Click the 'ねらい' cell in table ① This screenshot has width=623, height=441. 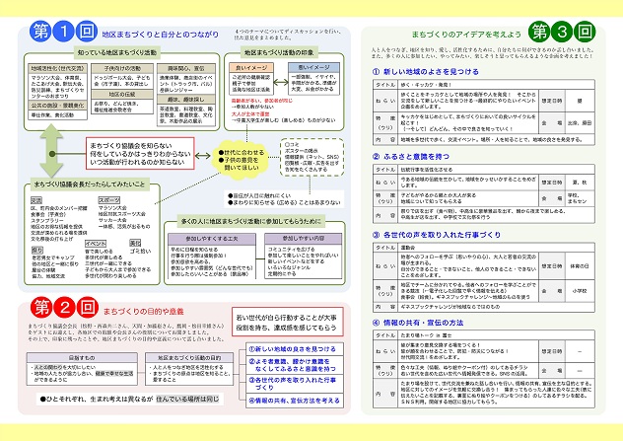[x=385, y=101]
